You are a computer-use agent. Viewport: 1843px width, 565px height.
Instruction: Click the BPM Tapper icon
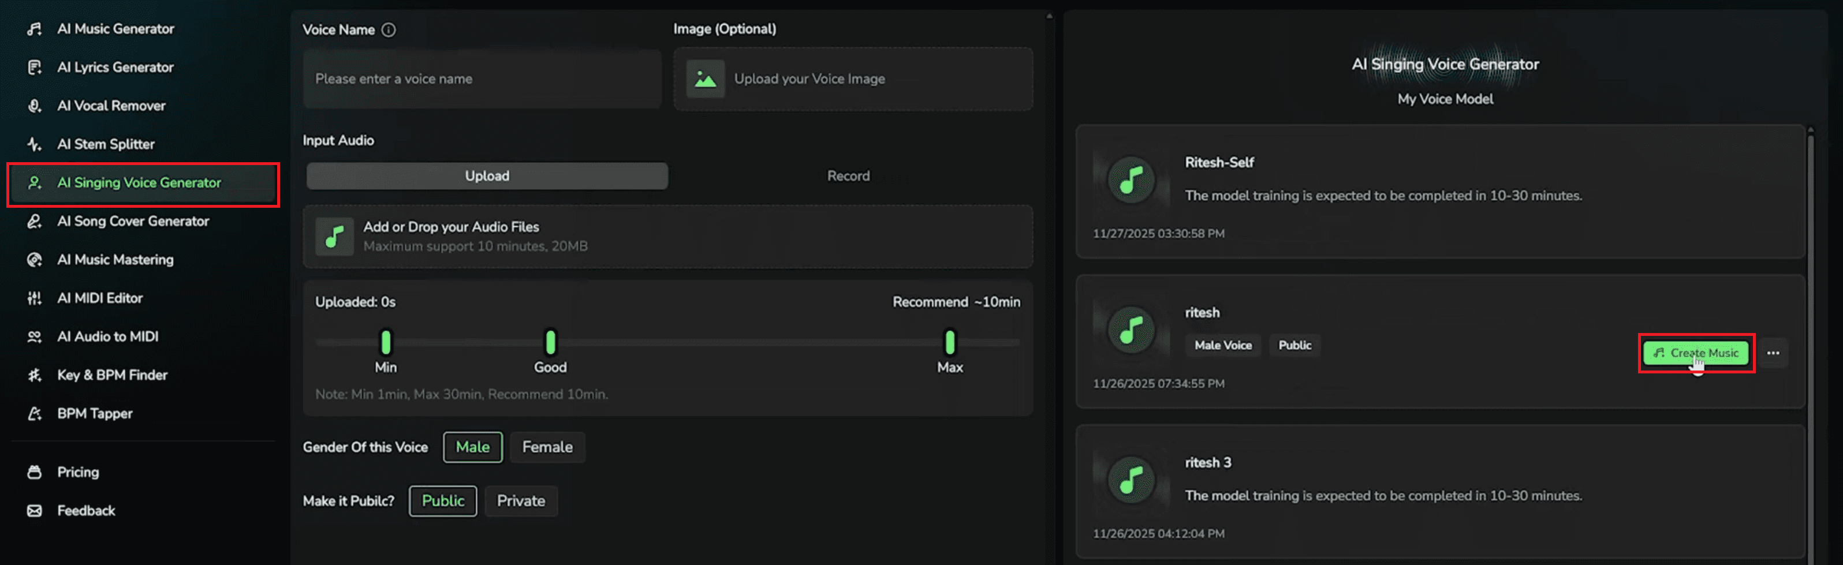33,414
